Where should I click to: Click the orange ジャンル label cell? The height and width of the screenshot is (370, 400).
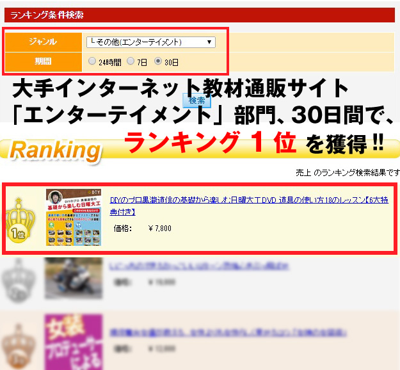(x=44, y=42)
